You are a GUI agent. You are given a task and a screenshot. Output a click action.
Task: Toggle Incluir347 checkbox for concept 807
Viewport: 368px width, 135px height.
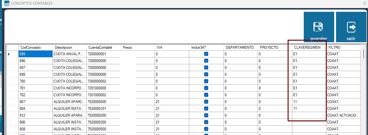(206, 102)
